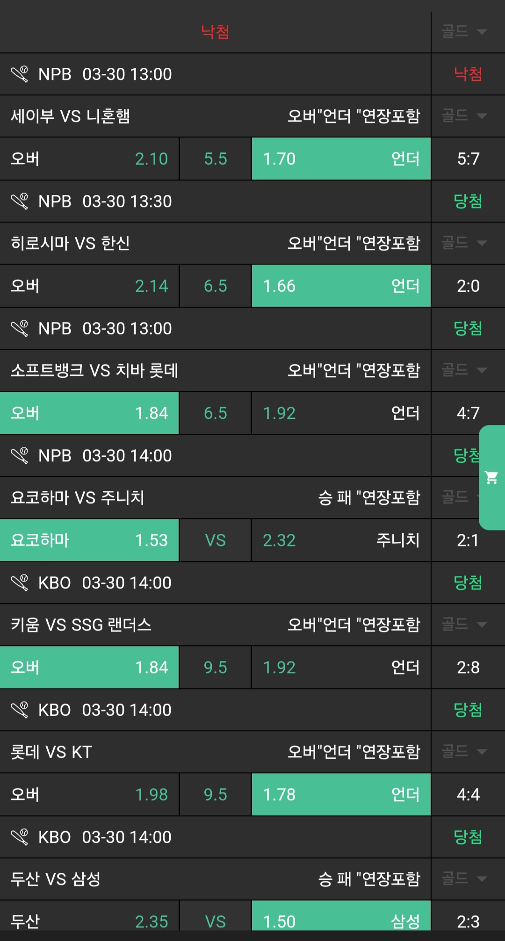Choose 오버 1.98 for 롯데 VS KT
Screen dimensions: 505x941
[x=89, y=795]
